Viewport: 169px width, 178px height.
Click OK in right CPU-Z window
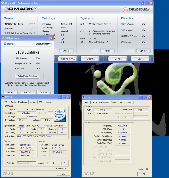[144, 174]
